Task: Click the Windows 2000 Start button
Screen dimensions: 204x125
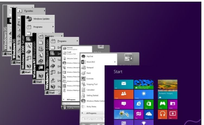Action: [x=26, y=72]
